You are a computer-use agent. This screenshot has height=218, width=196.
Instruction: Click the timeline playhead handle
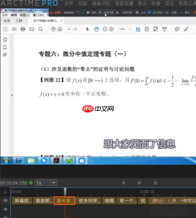tap(65, 191)
